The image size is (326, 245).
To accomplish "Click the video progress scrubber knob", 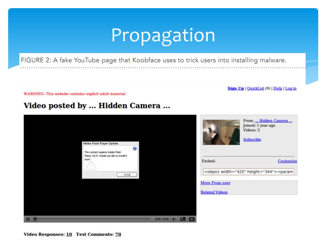I will (35, 219).
